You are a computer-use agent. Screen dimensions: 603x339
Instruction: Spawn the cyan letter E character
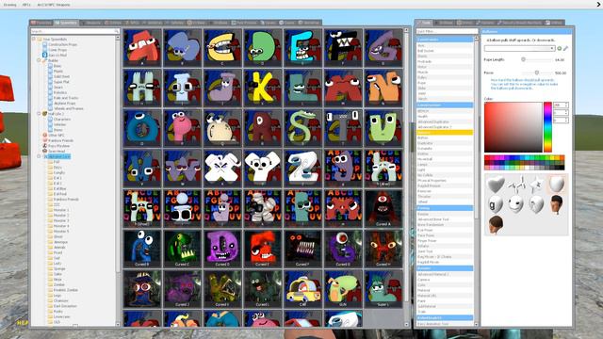(x=303, y=48)
